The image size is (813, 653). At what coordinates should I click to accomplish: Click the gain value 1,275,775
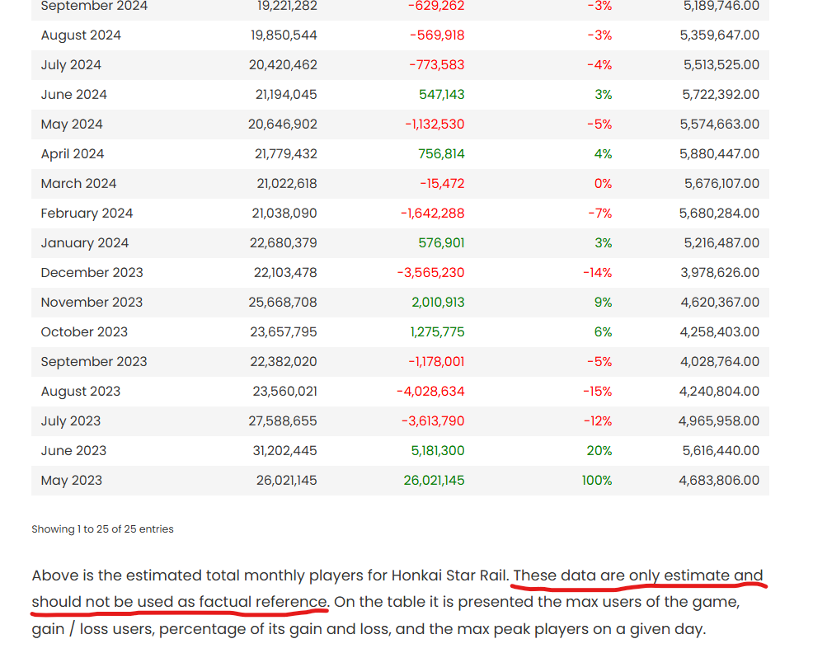click(x=438, y=332)
